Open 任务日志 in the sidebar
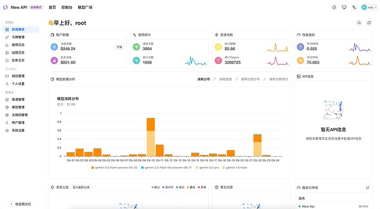This screenshot has height=209, width=380. [x=20, y=61]
